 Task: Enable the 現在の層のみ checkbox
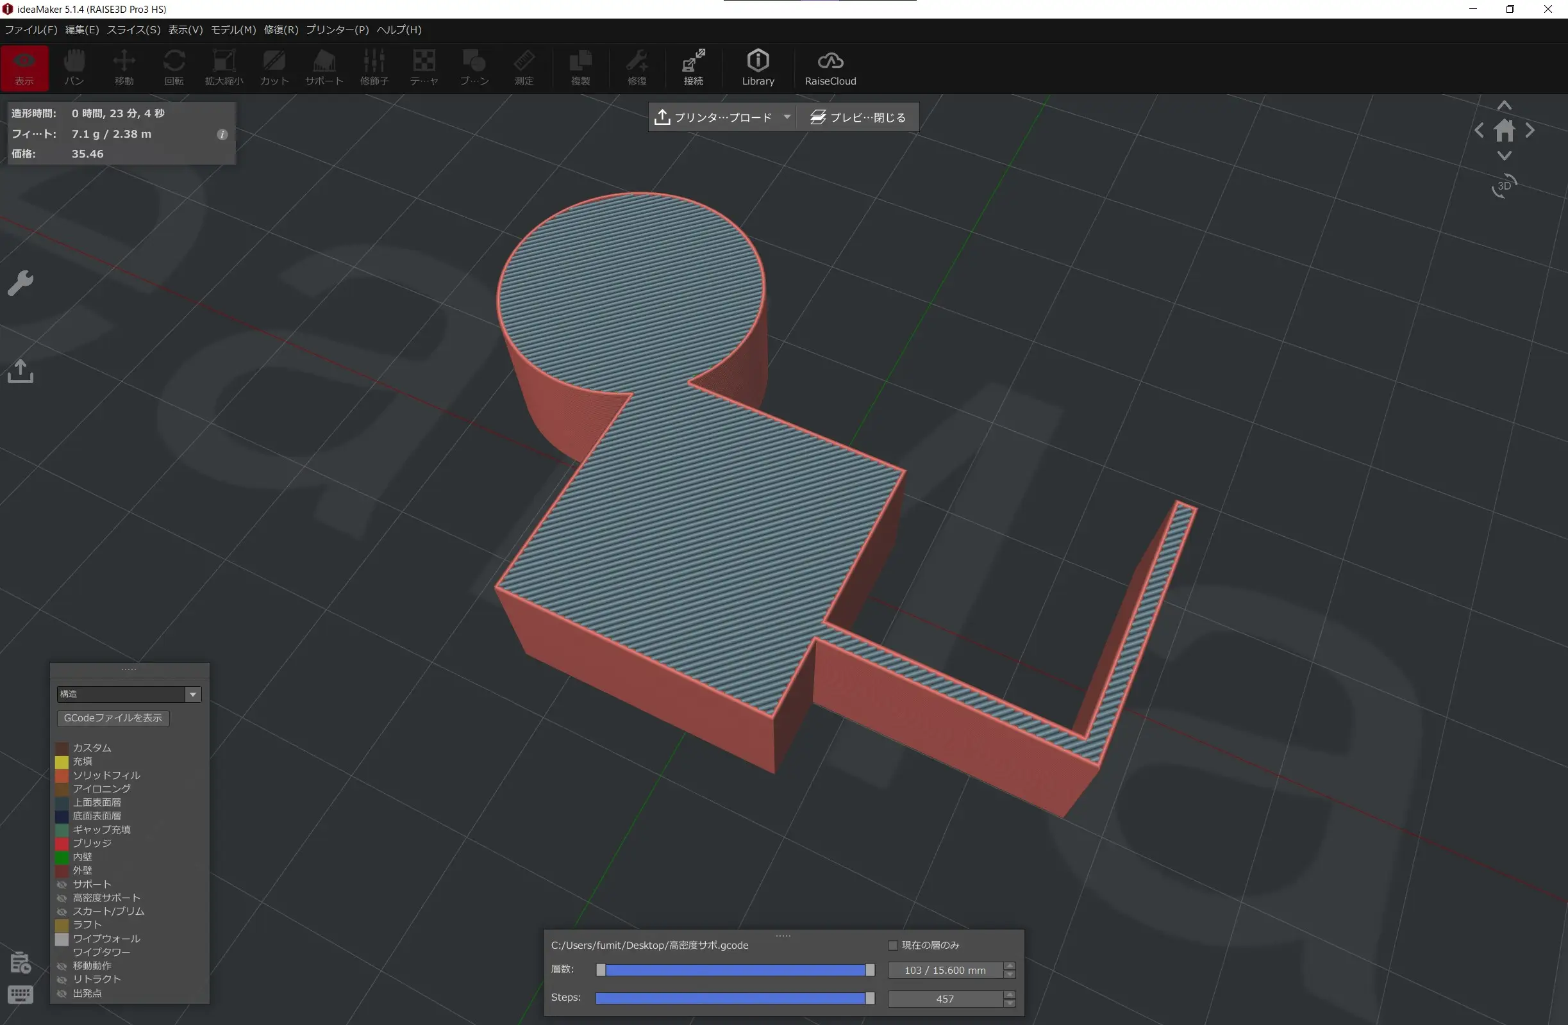click(x=894, y=946)
